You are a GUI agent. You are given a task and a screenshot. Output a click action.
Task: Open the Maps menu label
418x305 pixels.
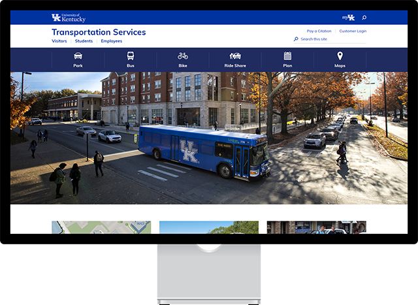point(340,65)
